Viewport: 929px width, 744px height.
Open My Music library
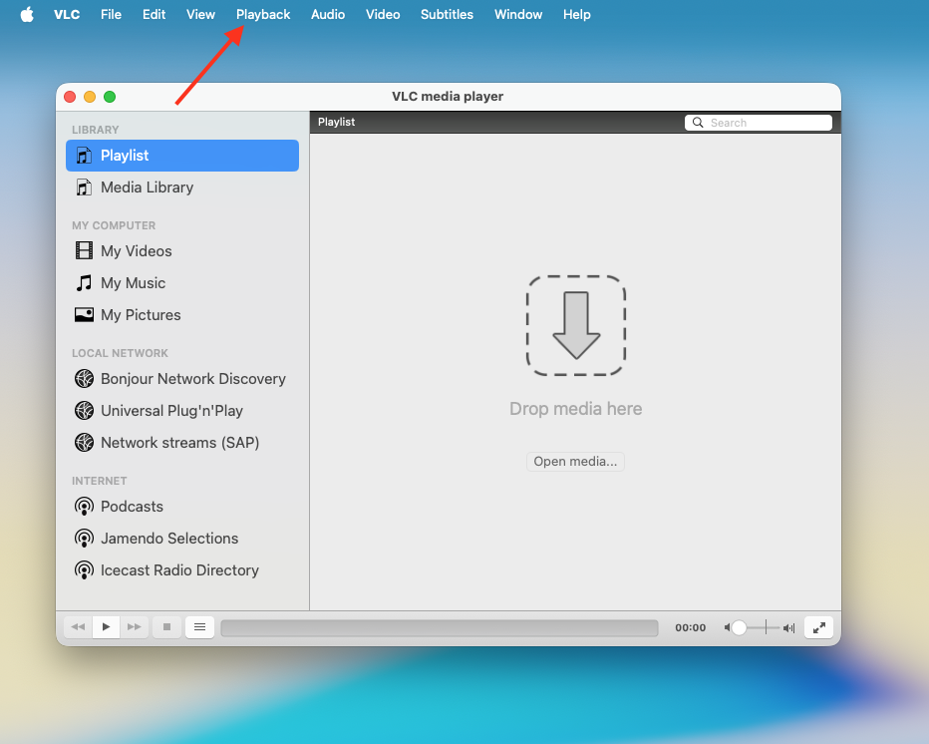[131, 282]
